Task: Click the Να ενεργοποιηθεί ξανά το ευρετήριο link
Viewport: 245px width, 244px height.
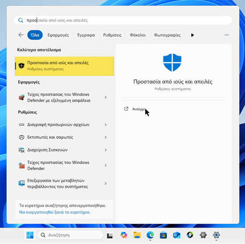Action: point(55,212)
